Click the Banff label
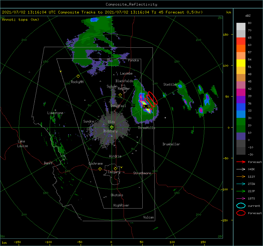263x246 pixels. point(48,163)
